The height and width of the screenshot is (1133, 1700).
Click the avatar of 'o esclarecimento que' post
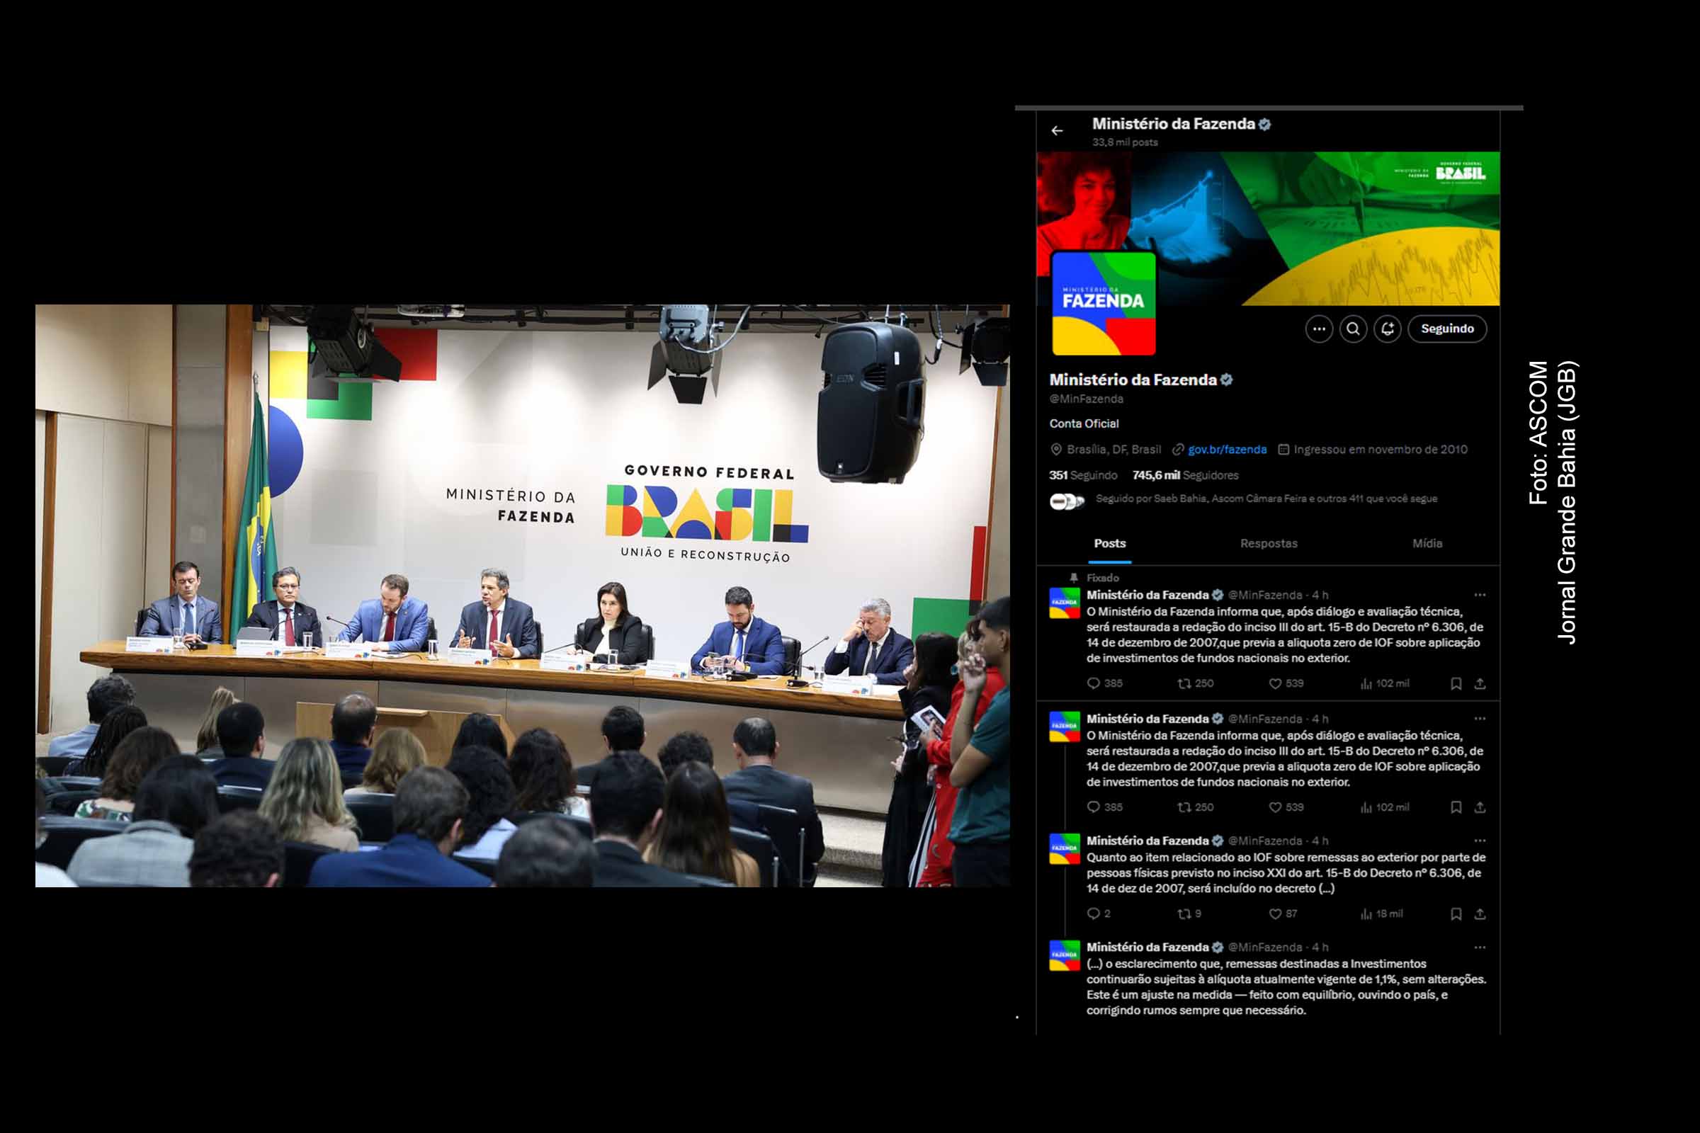point(1065,955)
